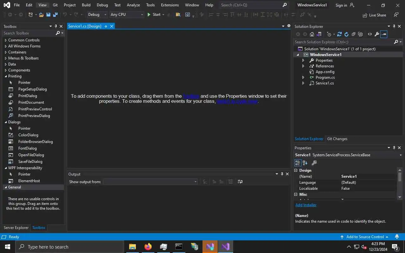Screen dimensions: 405x253
Task: Open the Show output from dropdown
Action: (x=151, y=182)
